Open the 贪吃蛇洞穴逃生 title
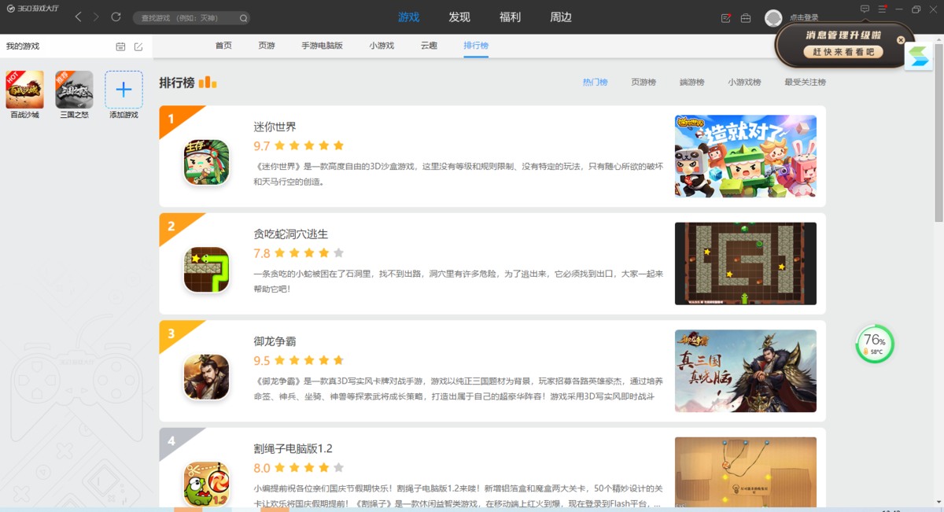 [290, 234]
